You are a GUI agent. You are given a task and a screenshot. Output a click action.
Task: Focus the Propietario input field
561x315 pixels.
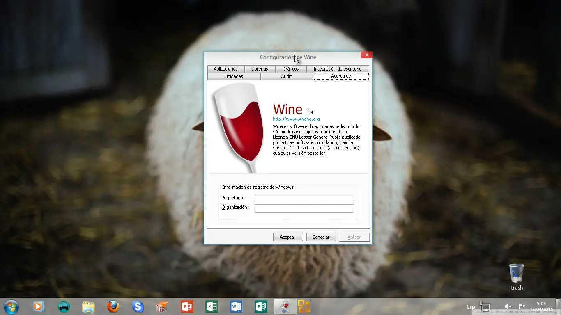tap(304, 199)
